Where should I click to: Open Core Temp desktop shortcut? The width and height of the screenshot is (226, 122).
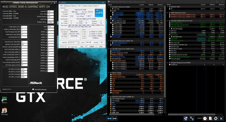tap(4, 112)
